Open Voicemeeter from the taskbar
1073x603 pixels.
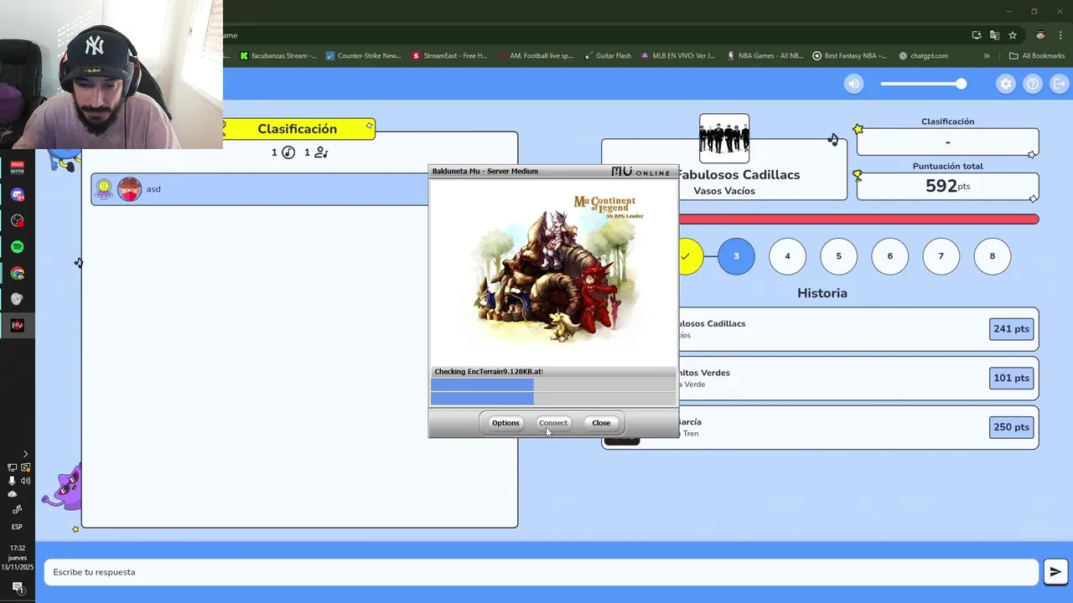pos(17,168)
